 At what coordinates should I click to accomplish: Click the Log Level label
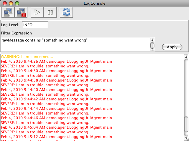(x=10, y=25)
